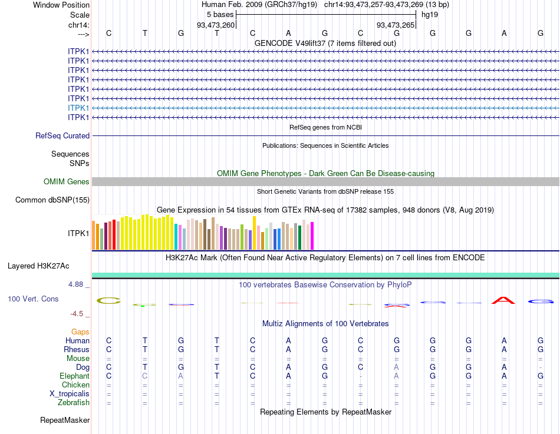Select the Mouse species row label
The width and height of the screenshot is (560, 434).
point(78,359)
